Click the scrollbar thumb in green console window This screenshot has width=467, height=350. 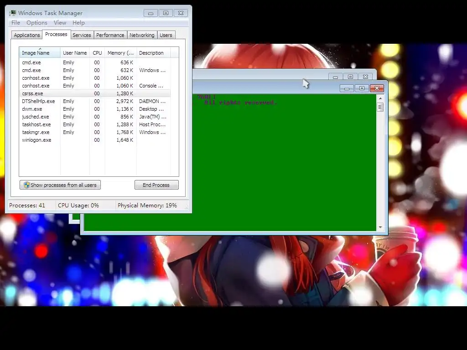(x=380, y=107)
